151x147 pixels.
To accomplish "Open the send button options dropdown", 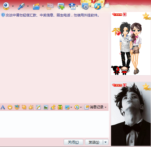I will [x=106, y=142].
